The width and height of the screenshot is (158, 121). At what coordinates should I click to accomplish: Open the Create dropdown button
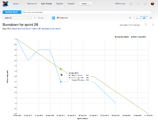click(x=86, y=4)
